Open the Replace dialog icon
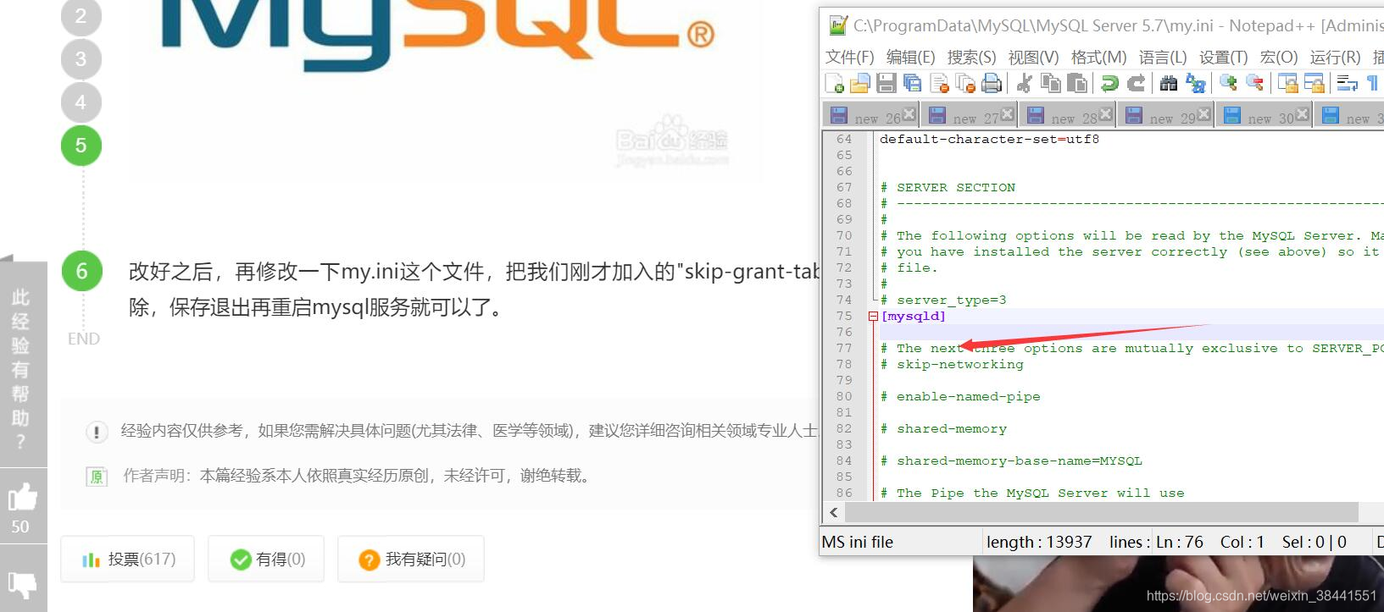The height and width of the screenshot is (612, 1384). 1196,83
